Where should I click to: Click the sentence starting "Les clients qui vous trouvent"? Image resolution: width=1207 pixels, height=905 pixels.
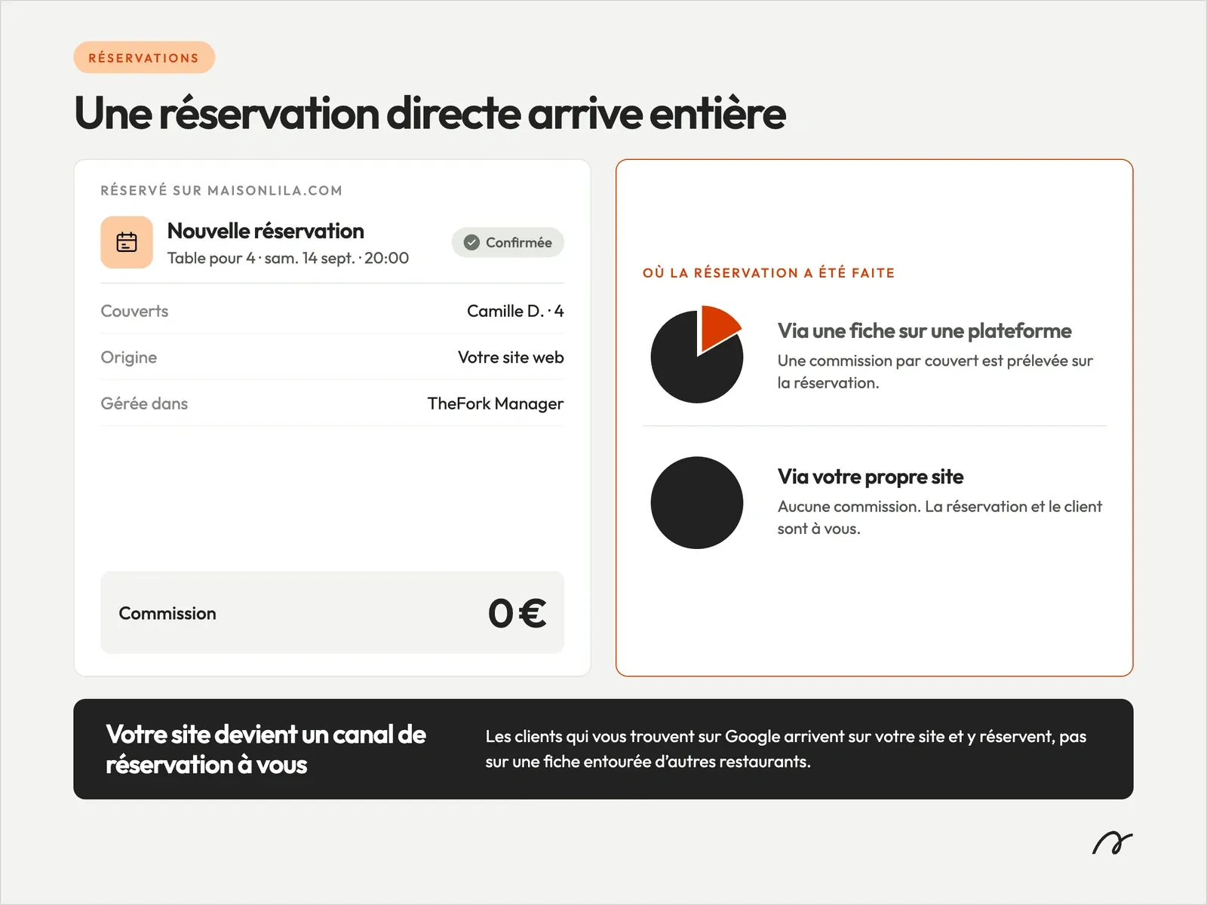786,749
